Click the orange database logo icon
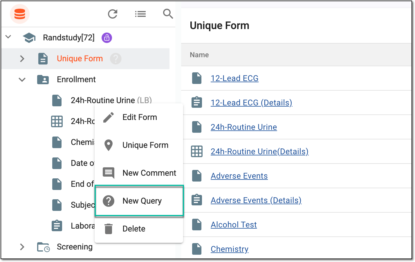415x262 pixels. 20,14
